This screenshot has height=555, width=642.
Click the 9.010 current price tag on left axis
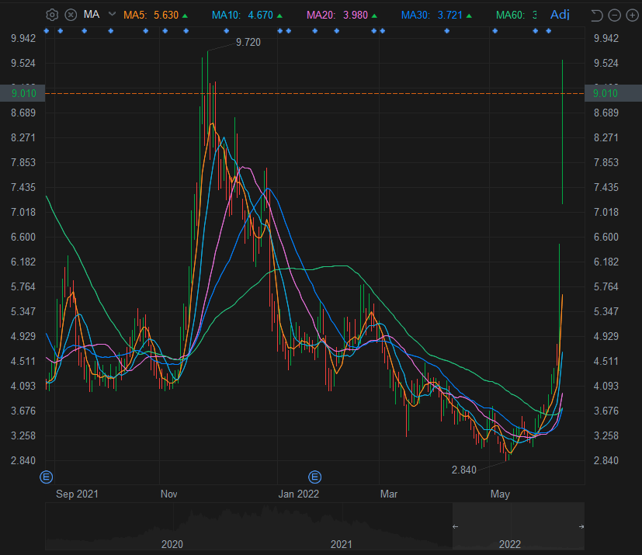(23, 93)
